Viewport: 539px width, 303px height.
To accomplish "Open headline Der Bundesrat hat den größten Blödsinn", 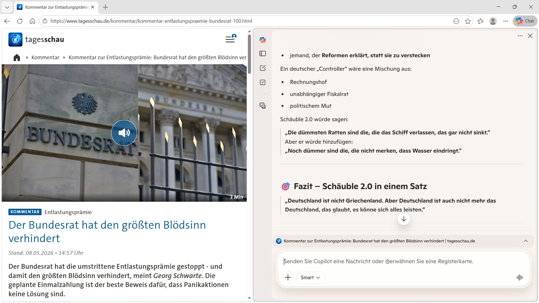I will click(x=107, y=231).
